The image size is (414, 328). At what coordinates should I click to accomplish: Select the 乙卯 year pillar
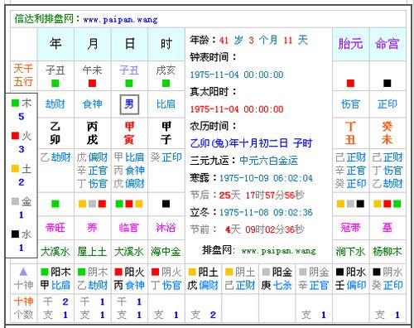pos(55,133)
